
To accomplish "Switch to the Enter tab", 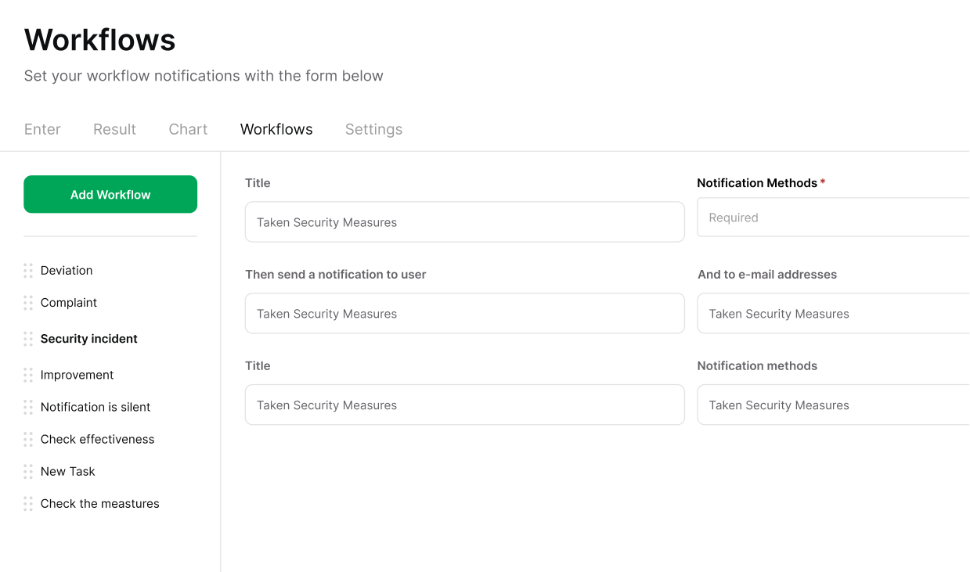I will coord(42,128).
